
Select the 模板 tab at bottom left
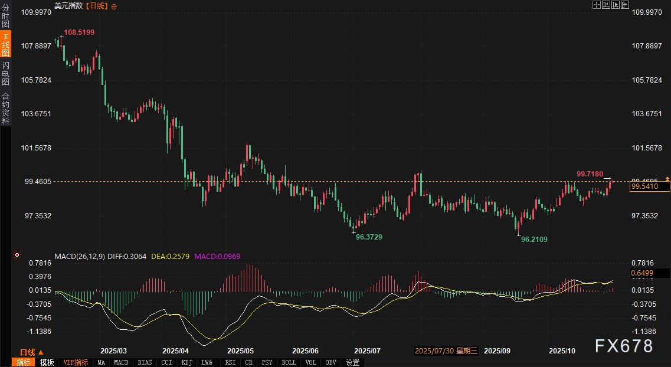47,362
